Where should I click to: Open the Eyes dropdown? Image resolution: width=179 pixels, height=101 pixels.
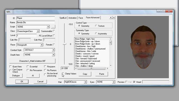pos(114,82)
